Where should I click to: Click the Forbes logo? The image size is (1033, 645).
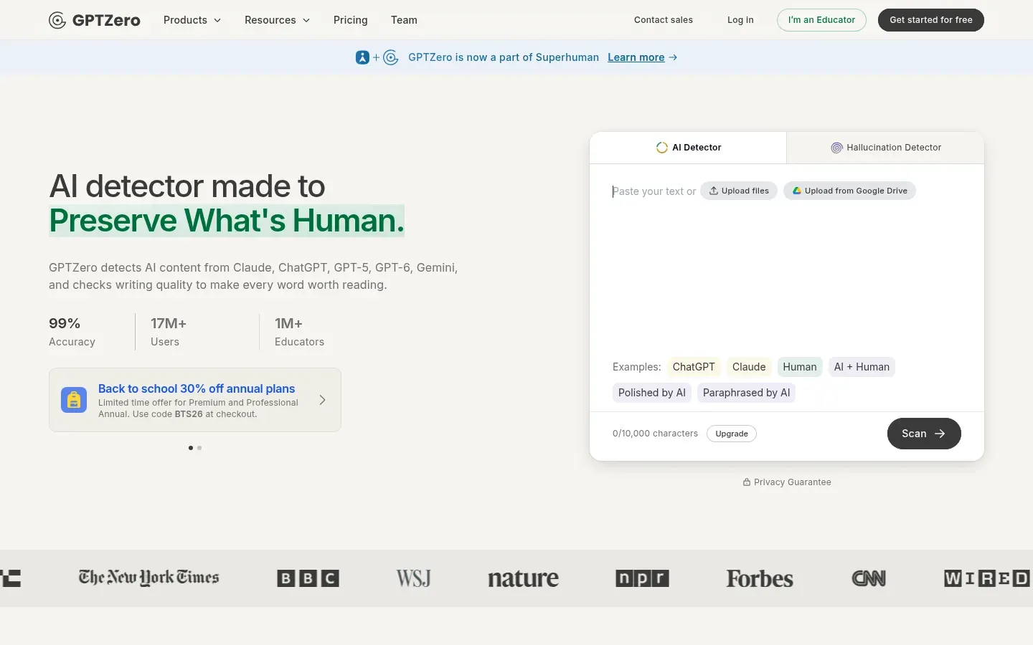760,578
